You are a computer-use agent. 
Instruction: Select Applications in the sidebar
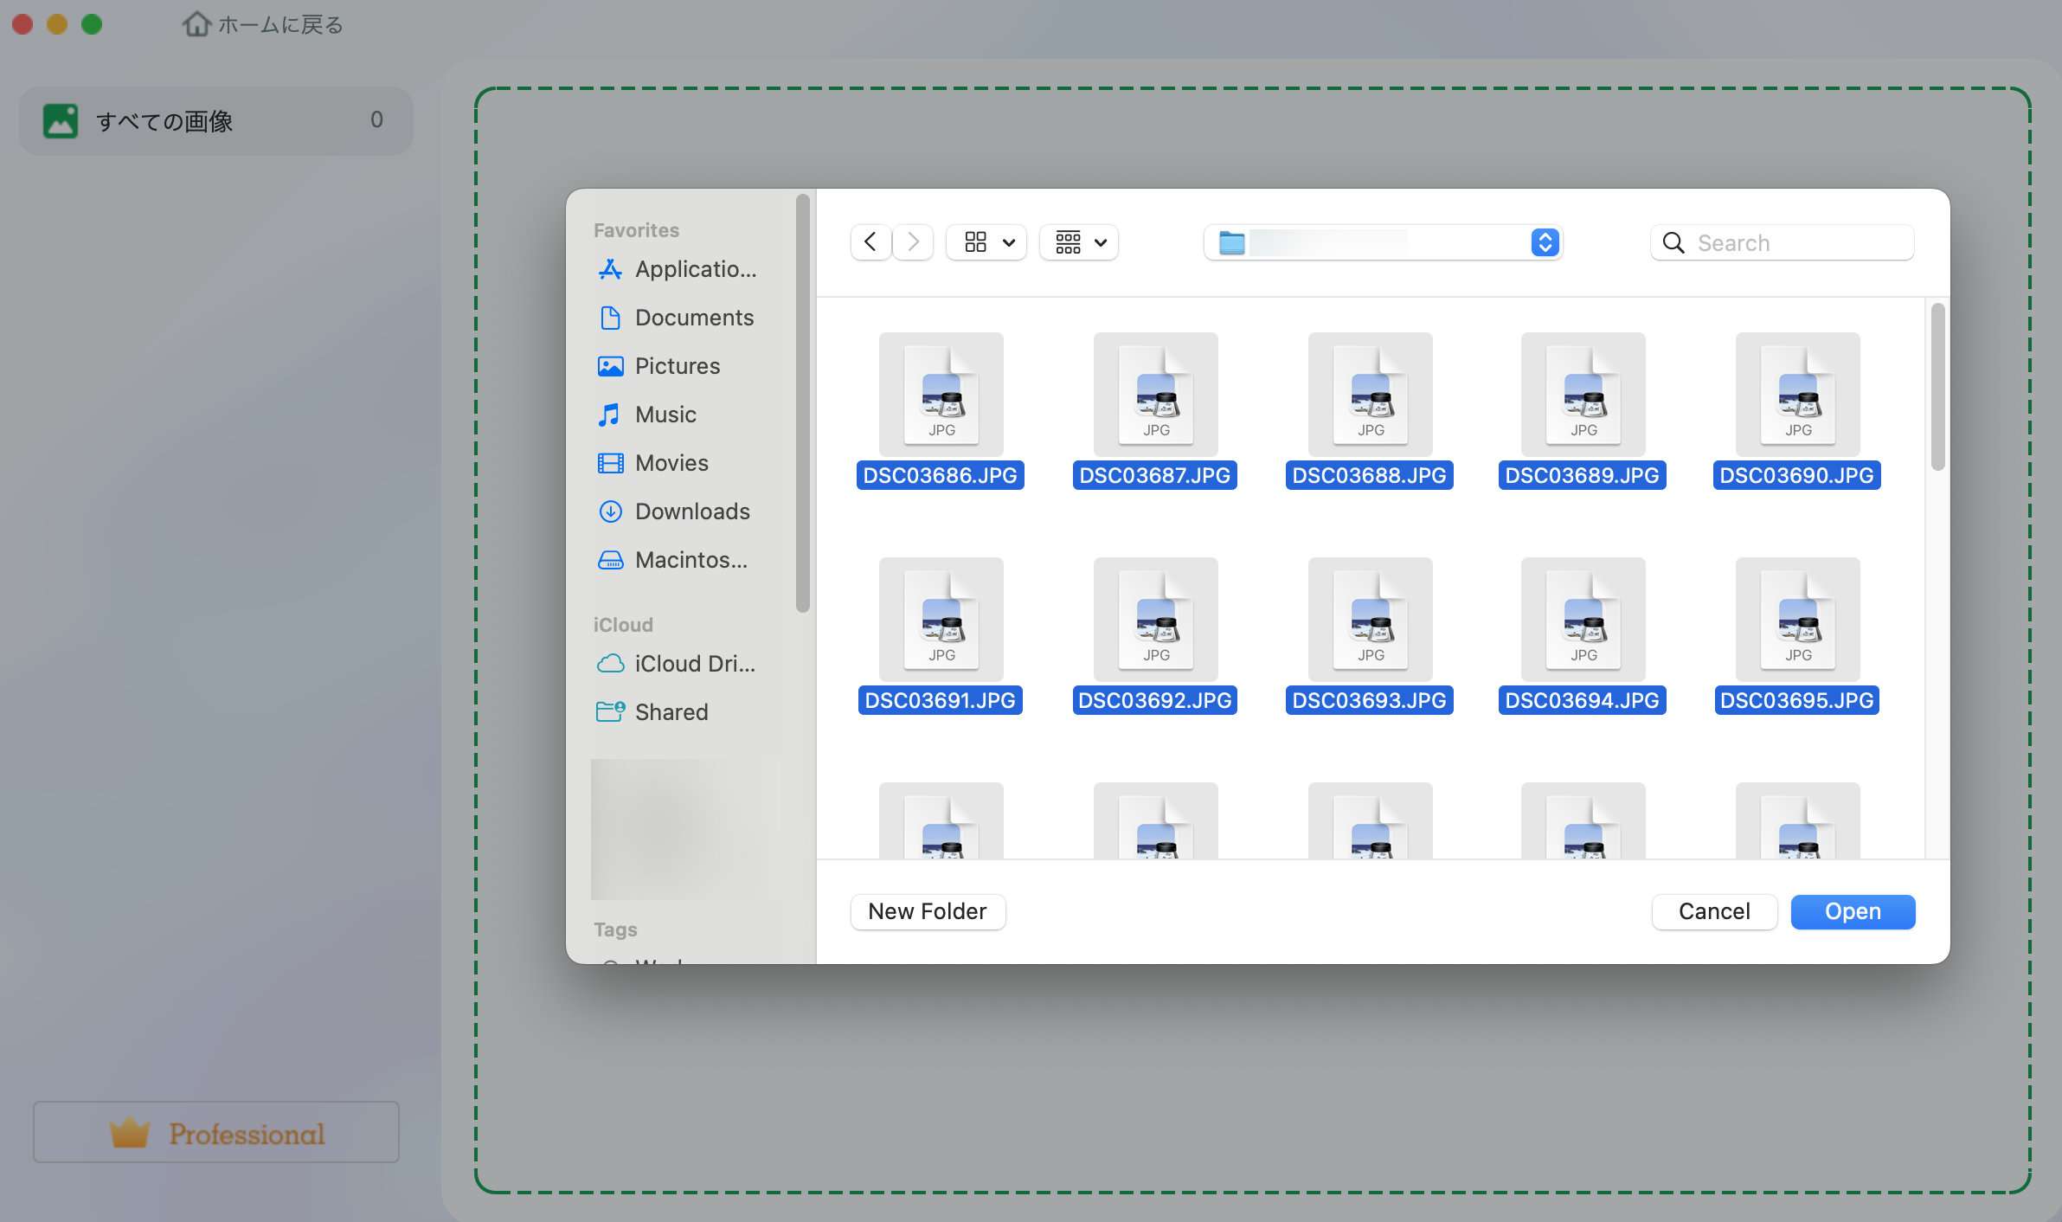[x=695, y=269]
